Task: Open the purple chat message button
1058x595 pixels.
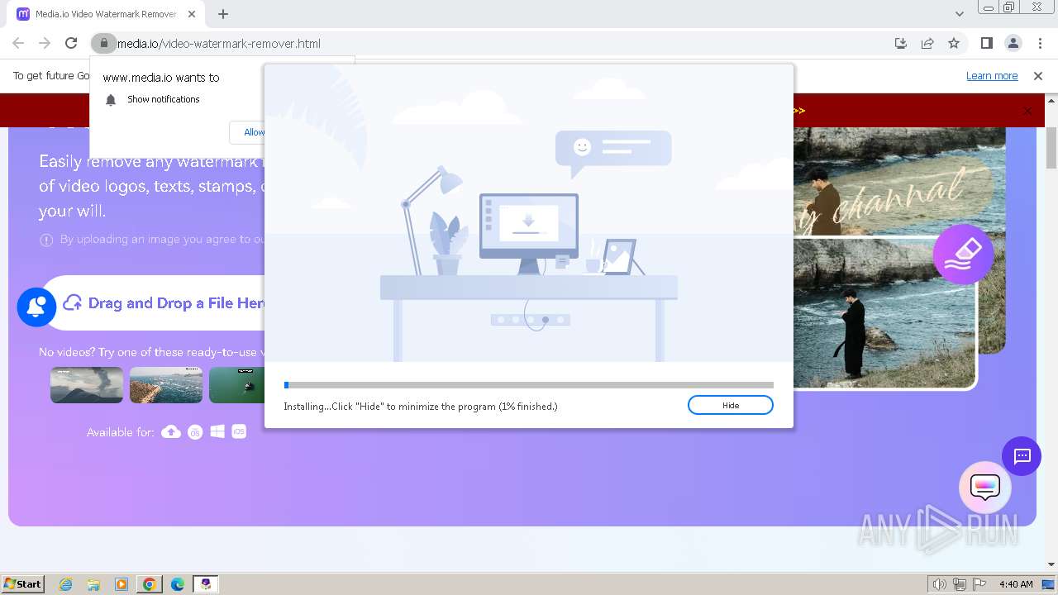Action: (1022, 456)
